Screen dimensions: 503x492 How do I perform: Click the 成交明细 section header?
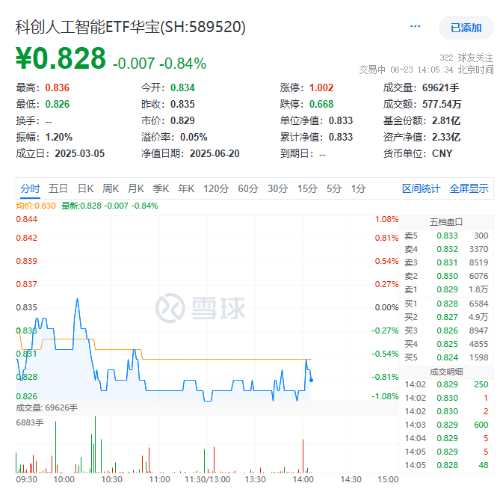[x=446, y=372]
